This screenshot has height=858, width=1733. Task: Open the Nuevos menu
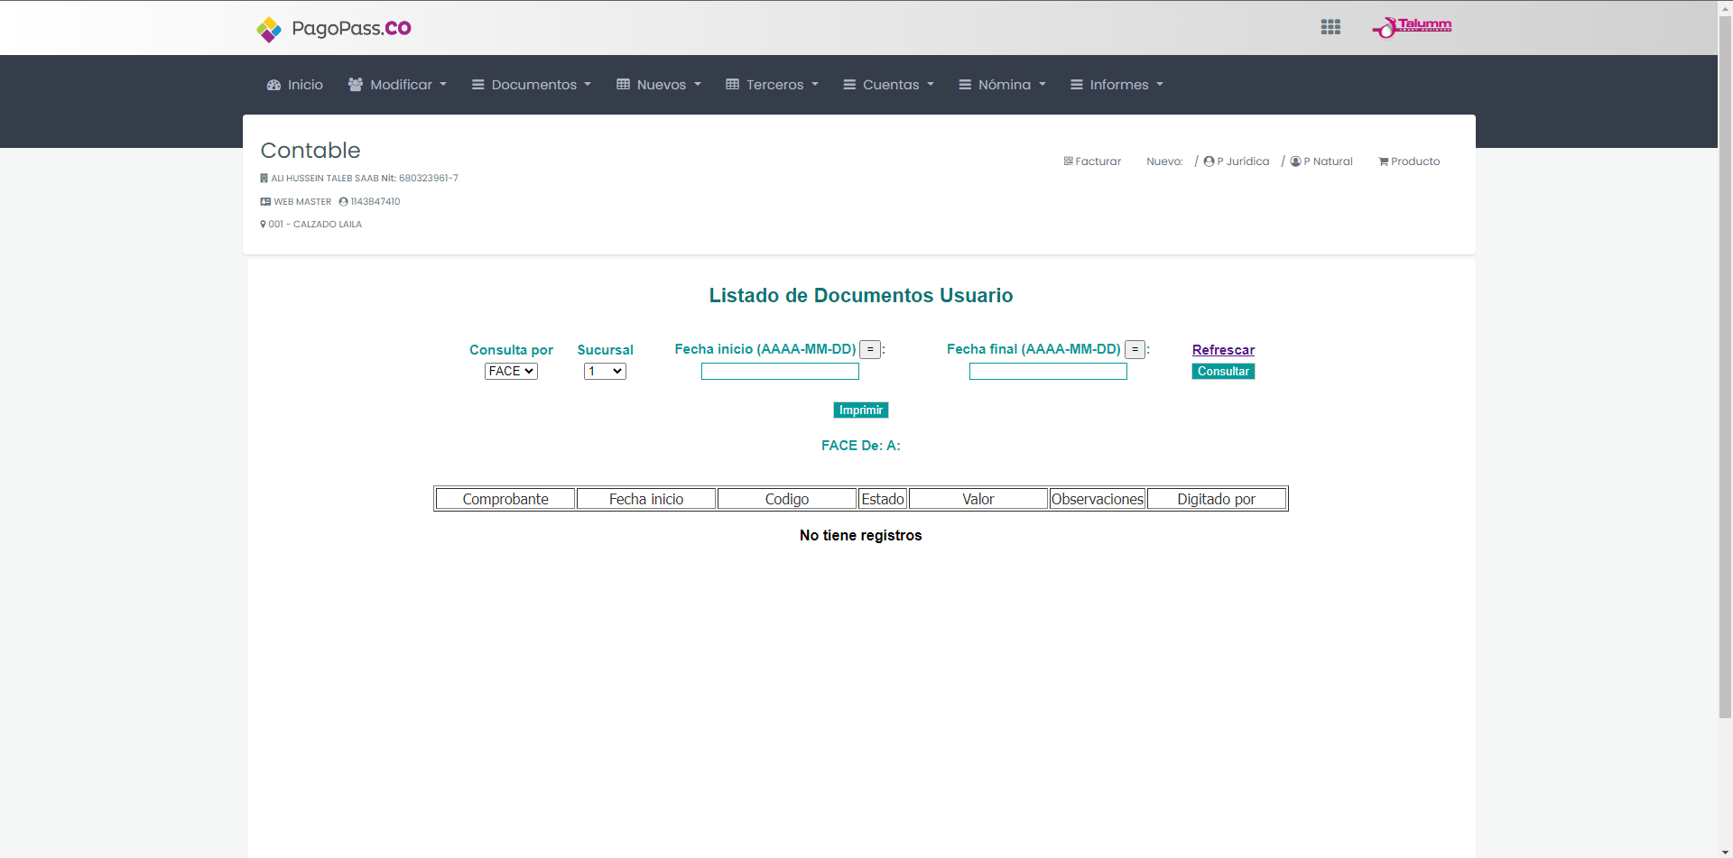(x=659, y=85)
